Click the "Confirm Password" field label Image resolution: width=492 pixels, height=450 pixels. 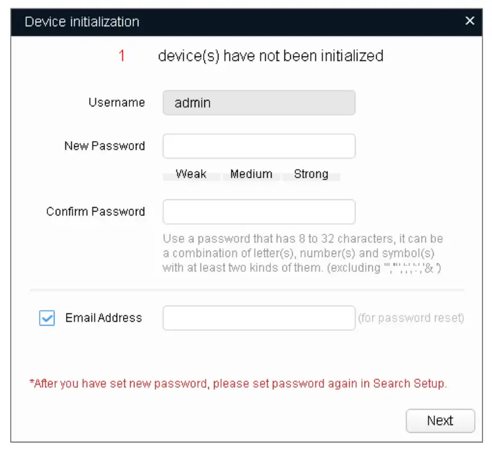pyautogui.click(x=95, y=212)
